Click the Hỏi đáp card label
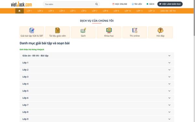The image size is (195, 122). pyautogui.click(x=161, y=36)
